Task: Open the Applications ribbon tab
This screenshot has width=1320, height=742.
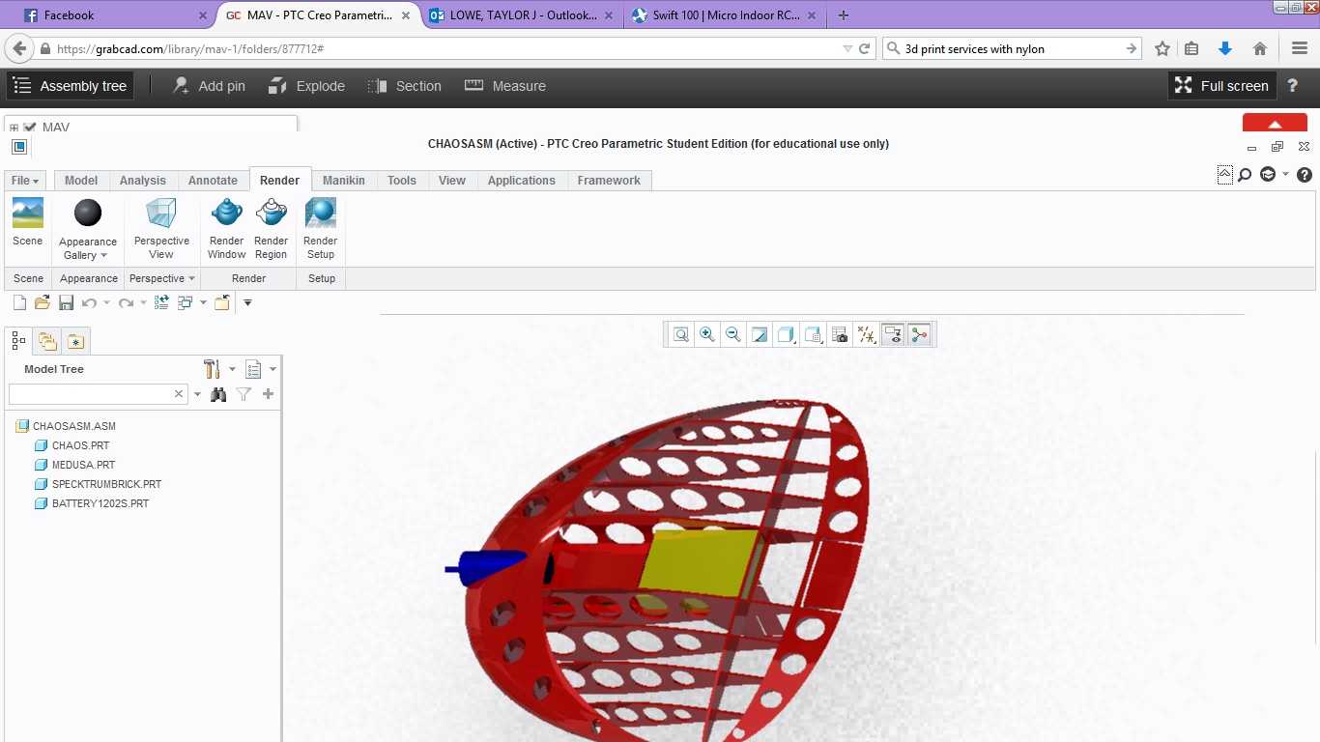Action: [522, 181]
